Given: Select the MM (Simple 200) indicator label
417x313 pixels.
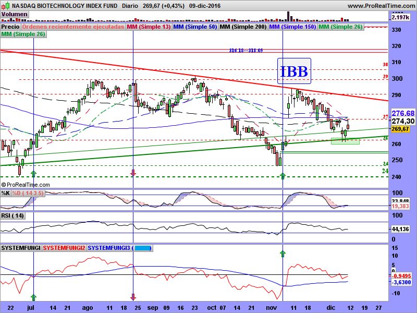Looking at the screenshot, I should tap(243, 27).
